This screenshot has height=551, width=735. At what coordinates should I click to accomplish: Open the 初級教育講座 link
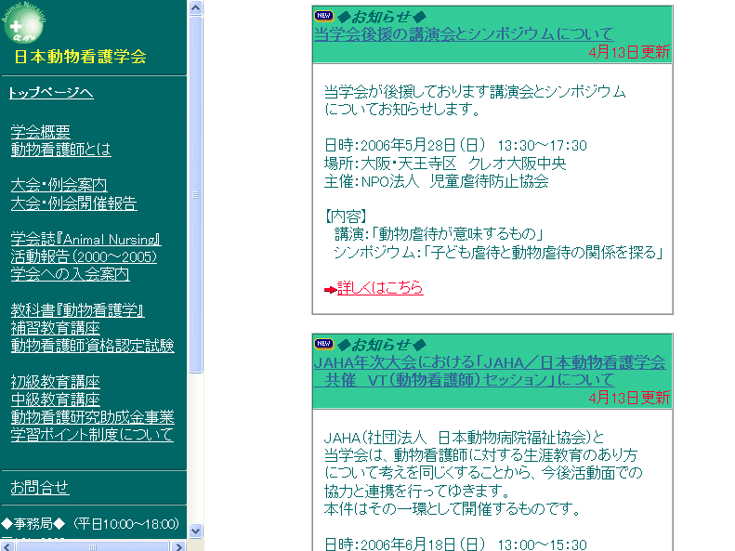pos(56,382)
